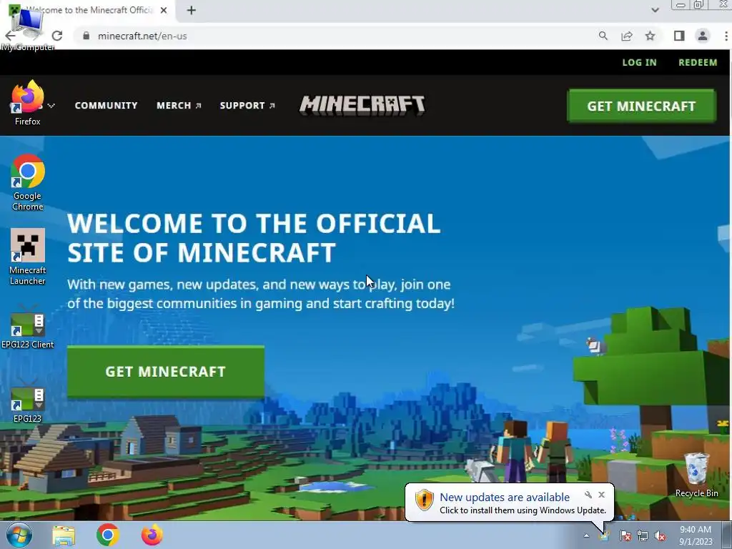Open the Community menu item
Image resolution: width=732 pixels, height=549 pixels.
tap(106, 106)
